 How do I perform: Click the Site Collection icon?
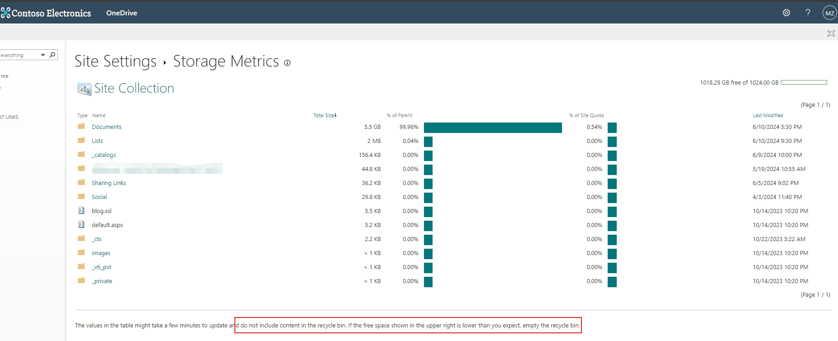tap(84, 89)
